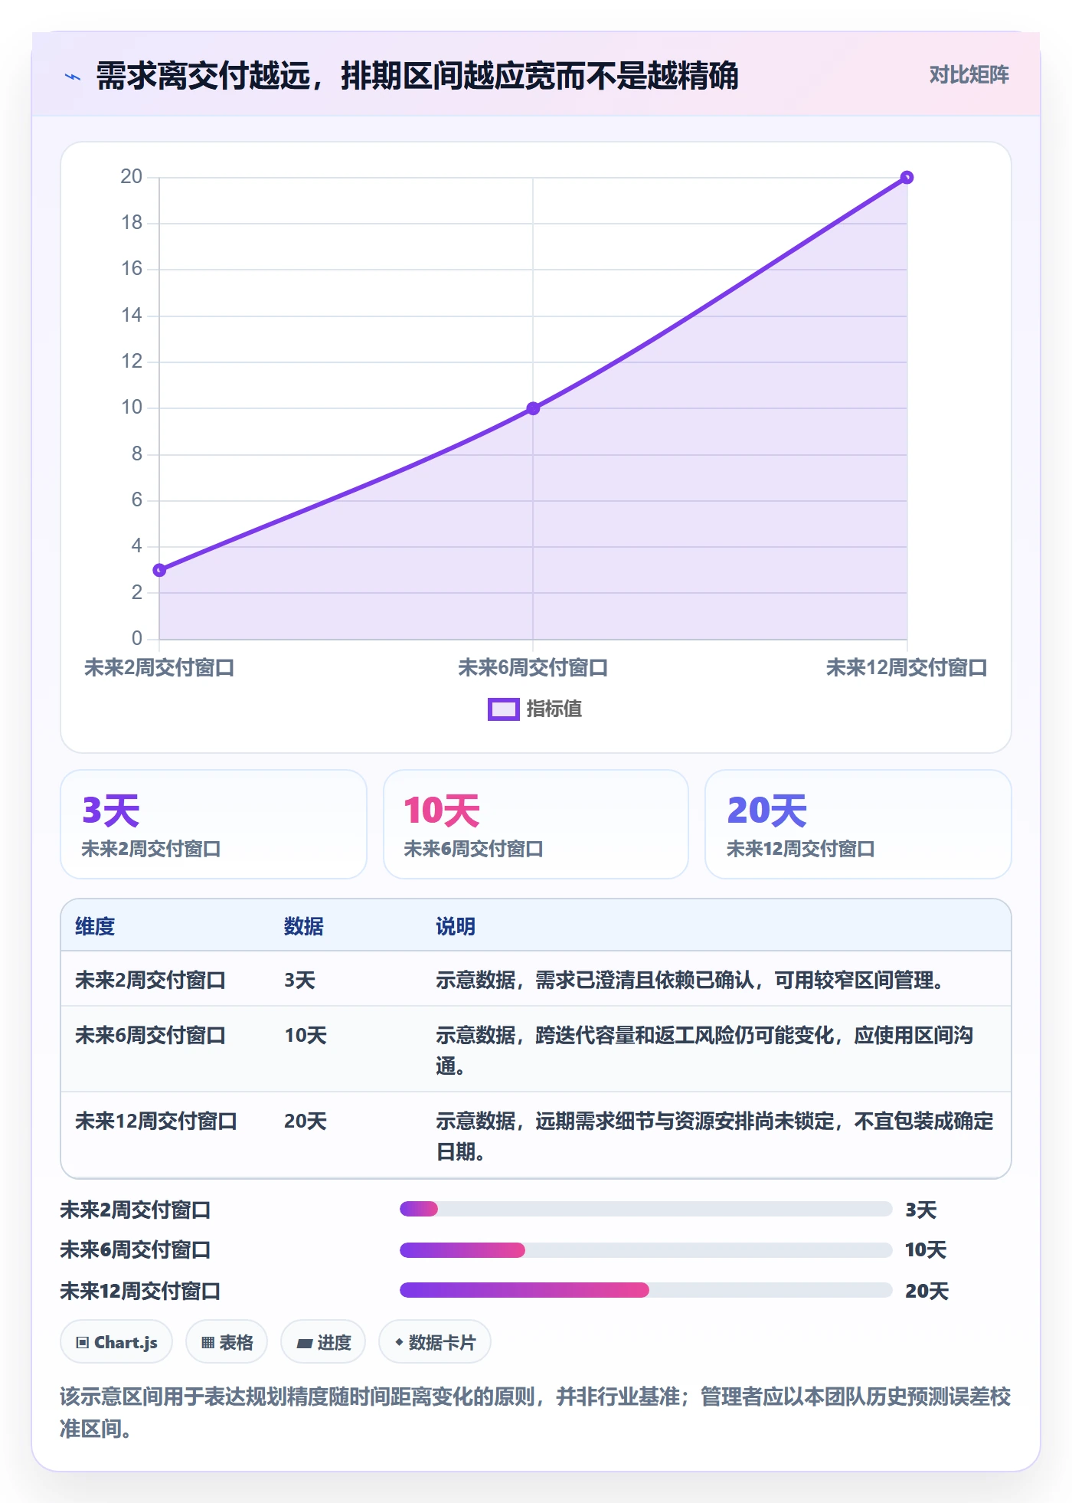Click the 指标值 legend label
Image resolution: width=1072 pixels, height=1503 pixels.
[x=554, y=709]
